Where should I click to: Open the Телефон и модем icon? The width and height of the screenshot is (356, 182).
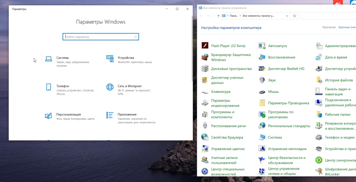(x=319, y=137)
